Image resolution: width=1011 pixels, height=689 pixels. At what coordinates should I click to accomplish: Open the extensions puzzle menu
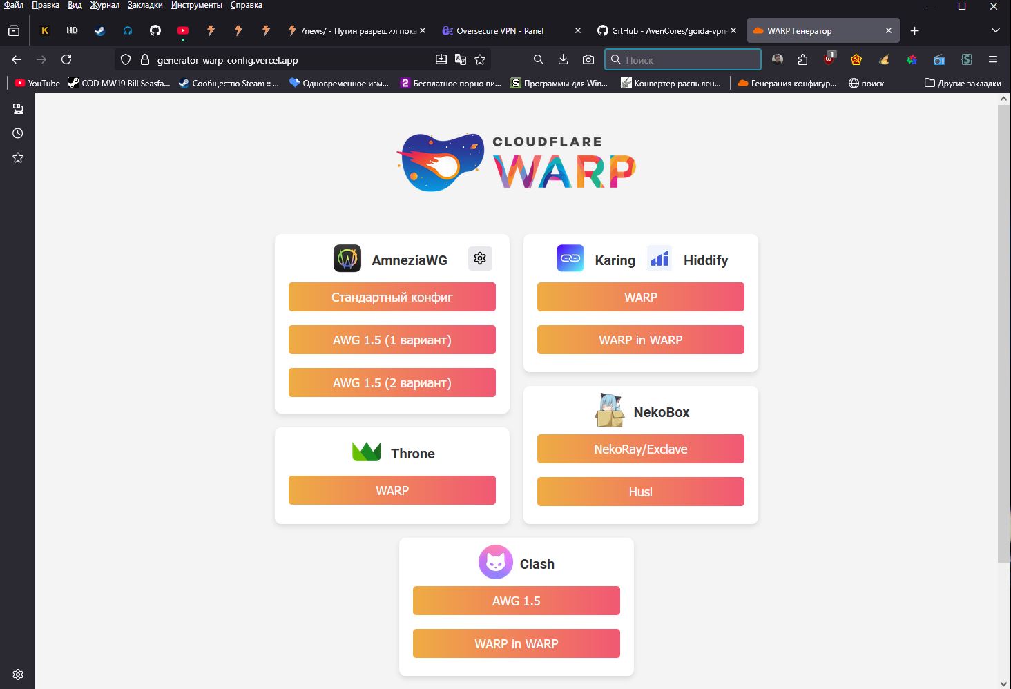coord(802,59)
